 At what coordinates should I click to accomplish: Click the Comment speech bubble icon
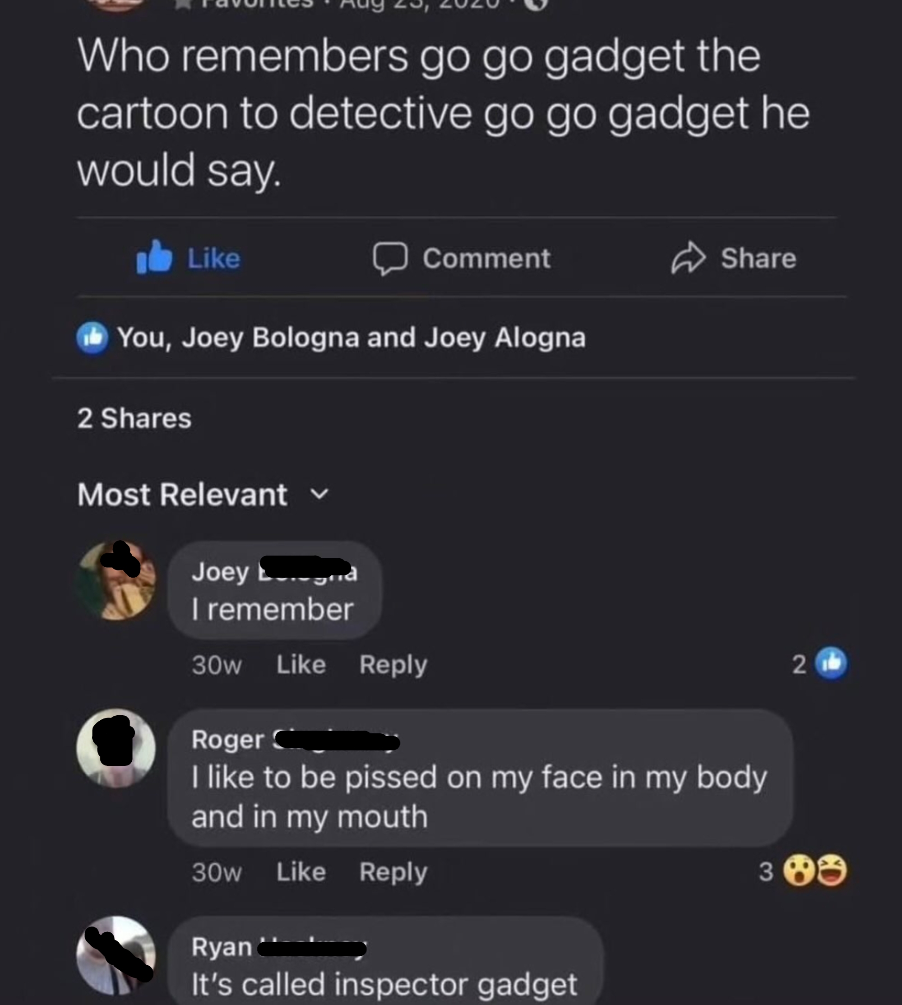click(390, 258)
